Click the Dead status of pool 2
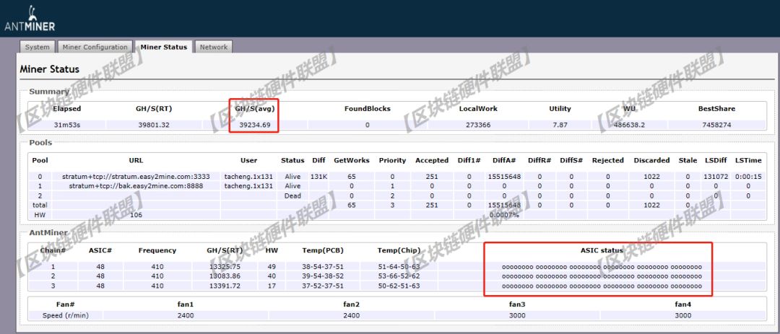The image size is (780, 334). [292, 195]
